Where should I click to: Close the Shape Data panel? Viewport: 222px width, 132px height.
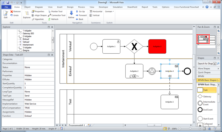tap(52, 55)
